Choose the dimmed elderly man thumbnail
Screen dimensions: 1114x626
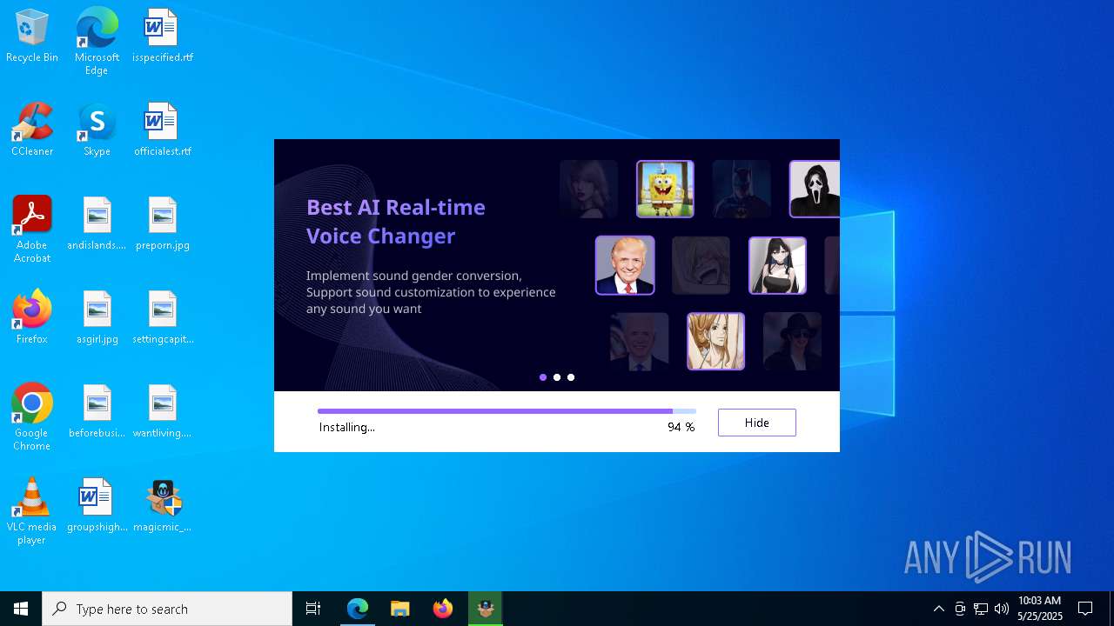click(x=640, y=341)
